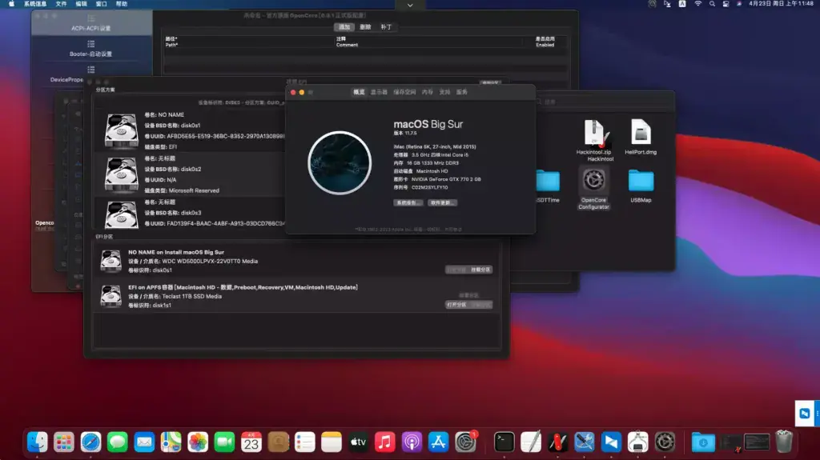The width and height of the screenshot is (820, 460).
Task: Open Maps from the dock
Action: (x=171, y=442)
